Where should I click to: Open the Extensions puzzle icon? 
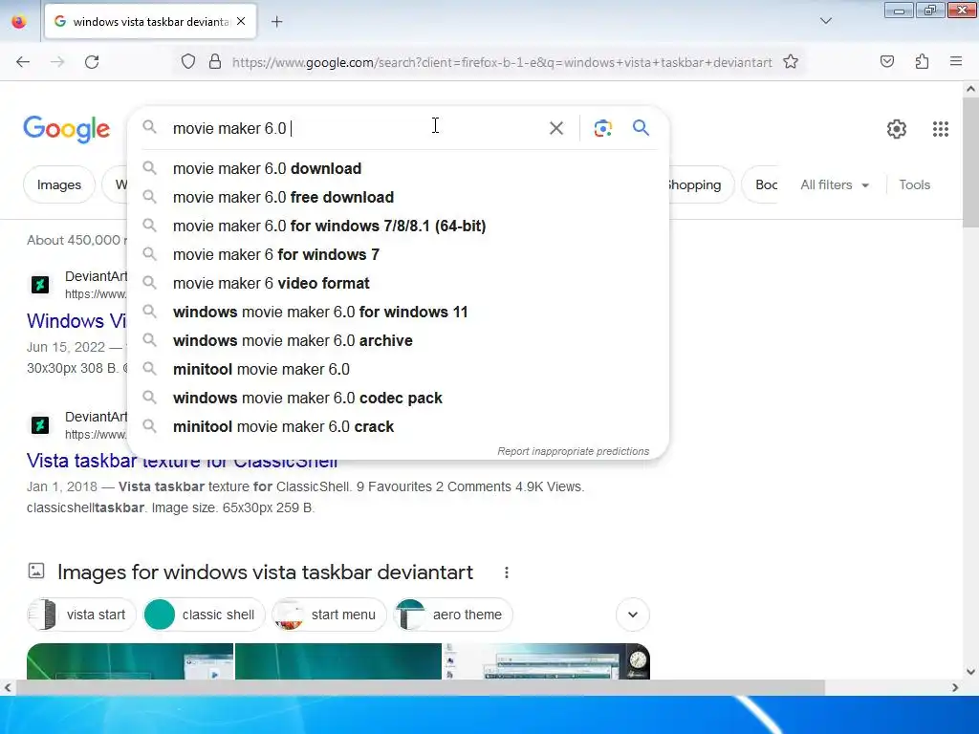coord(922,61)
